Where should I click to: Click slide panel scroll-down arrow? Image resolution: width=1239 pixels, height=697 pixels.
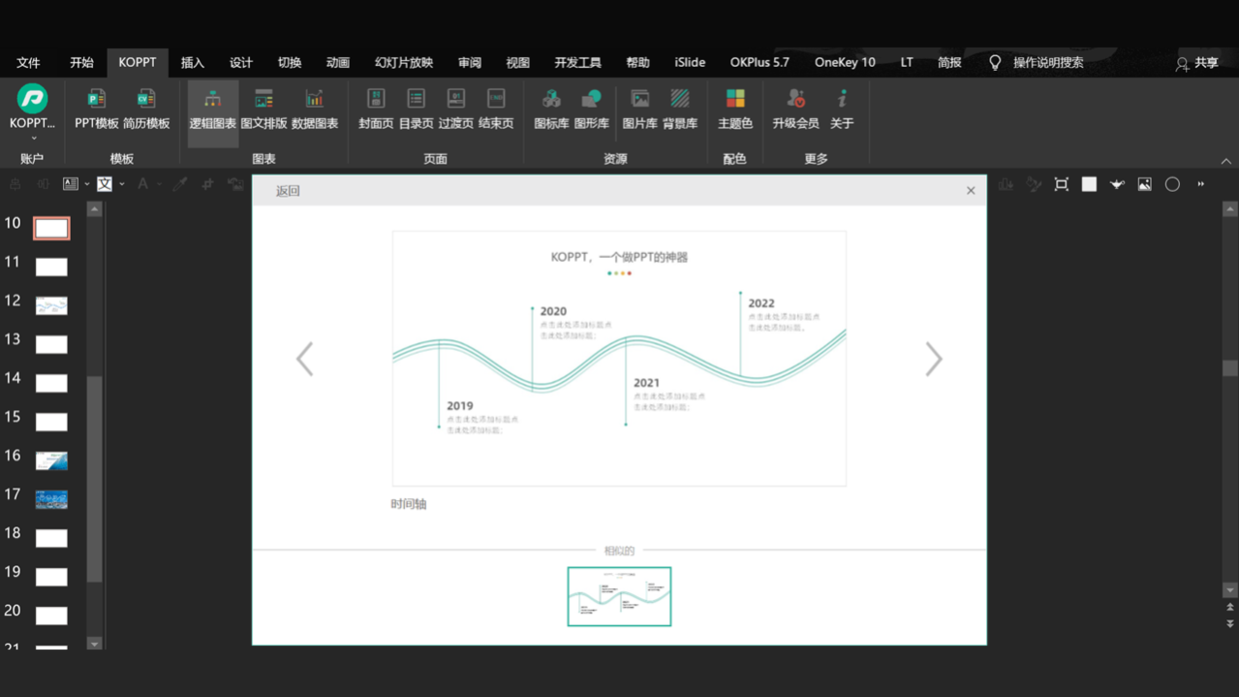point(95,644)
